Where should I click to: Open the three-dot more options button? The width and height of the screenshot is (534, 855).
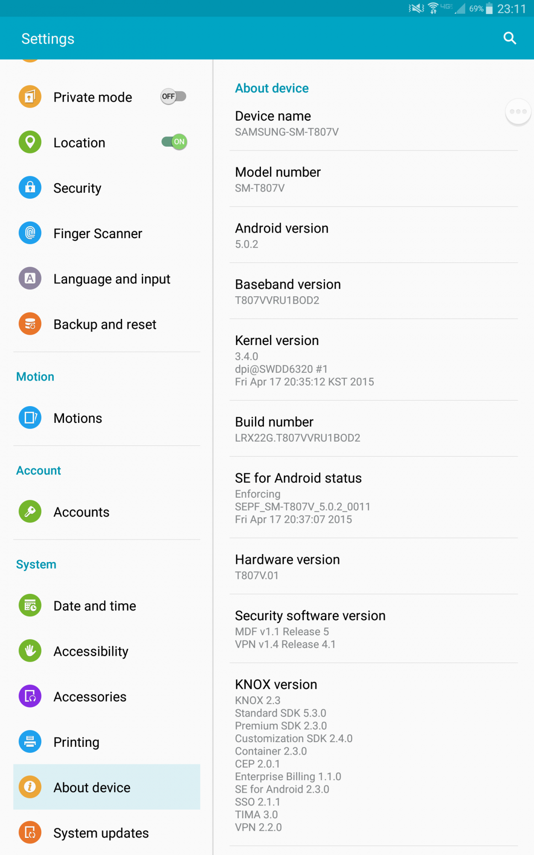(x=518, y=112)
